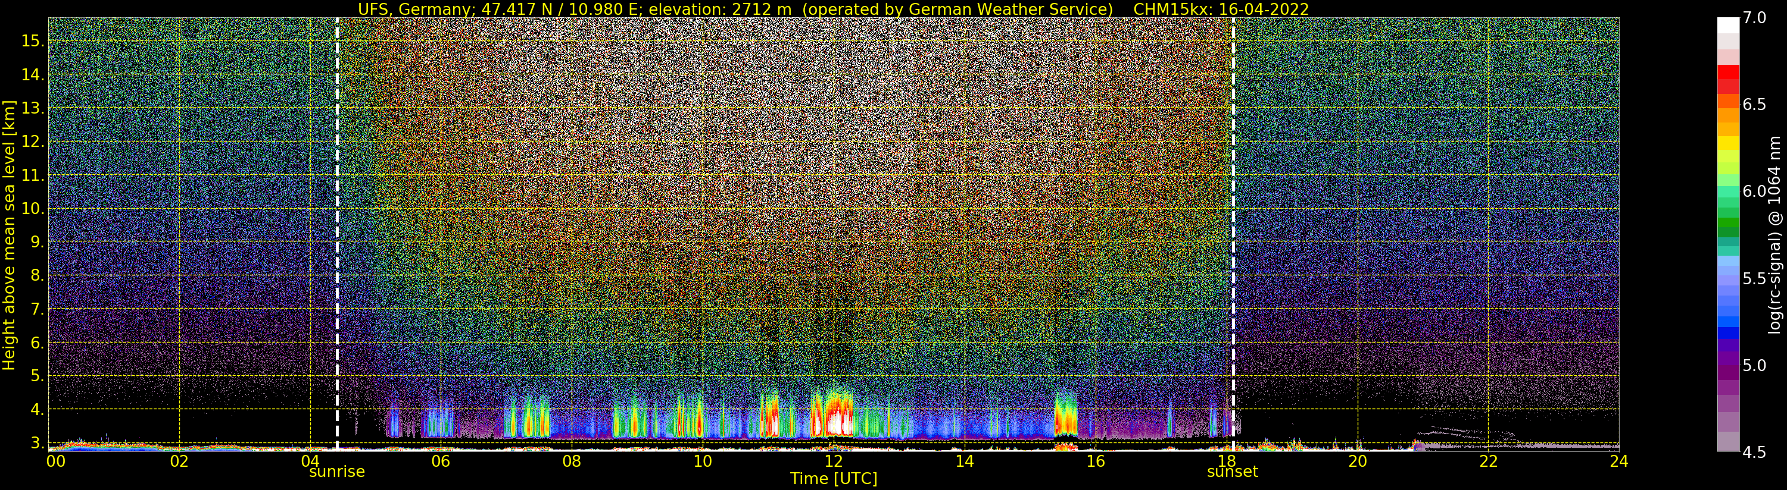Click the height tick label "11."
The width and height of the screenshot is (1787, 490).
(33, 175)
